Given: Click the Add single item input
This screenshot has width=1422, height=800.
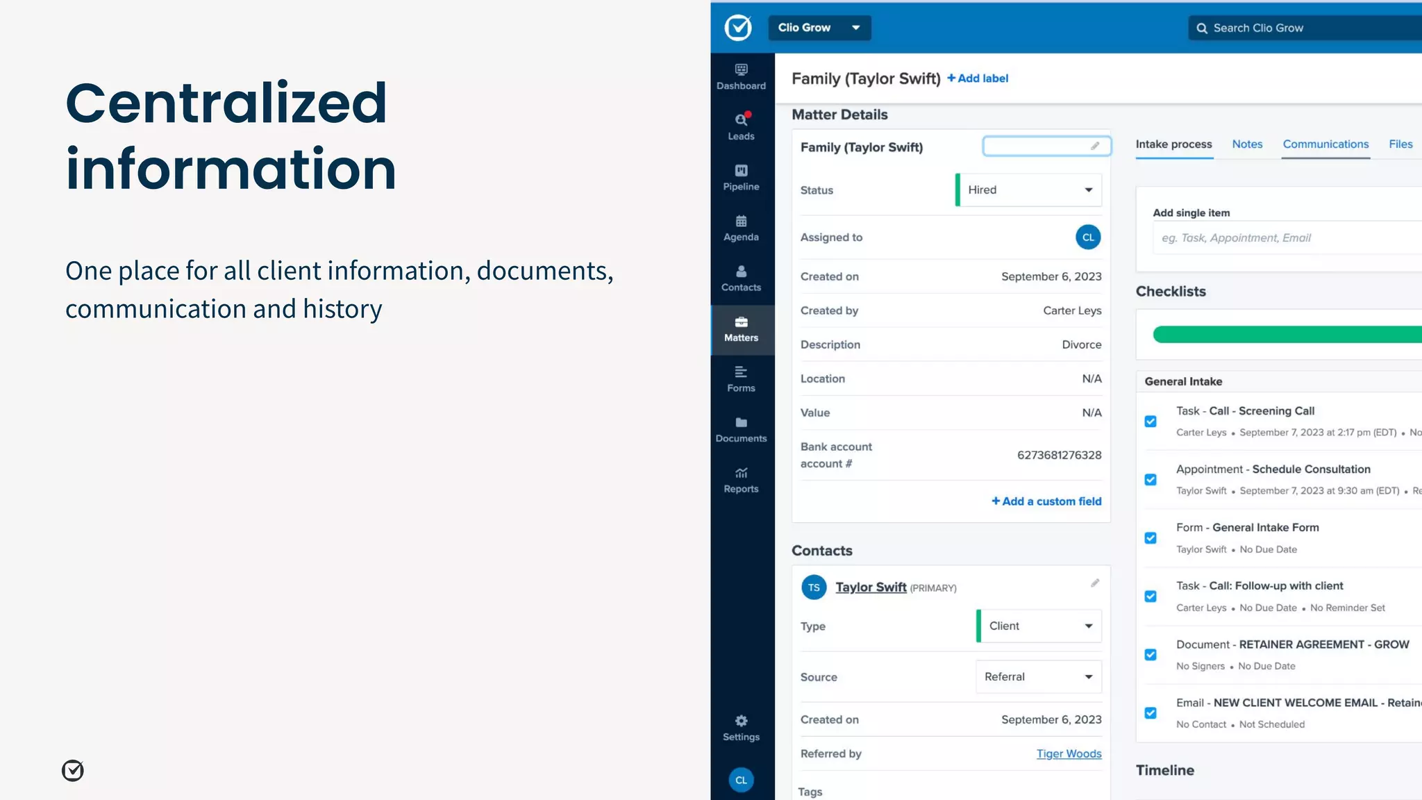Looking at the screenshot, I should [1287, 238].
